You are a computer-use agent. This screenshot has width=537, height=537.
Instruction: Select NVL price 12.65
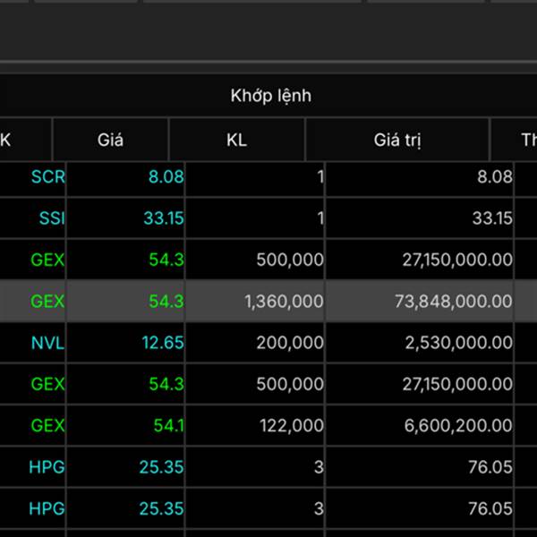[162, 342]
